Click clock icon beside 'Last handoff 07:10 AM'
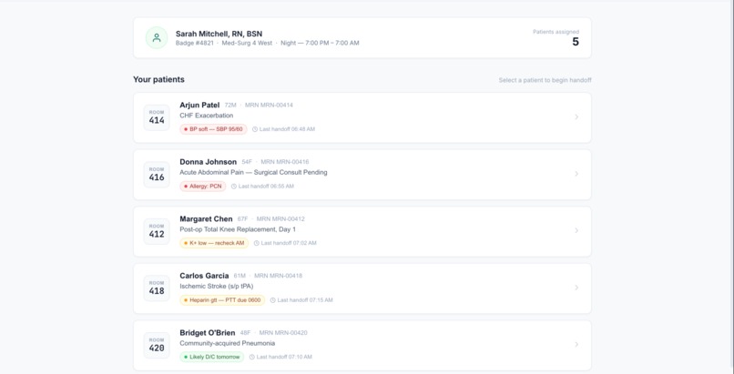The width and height of the screenshot is (734, 374). [252, 357]
